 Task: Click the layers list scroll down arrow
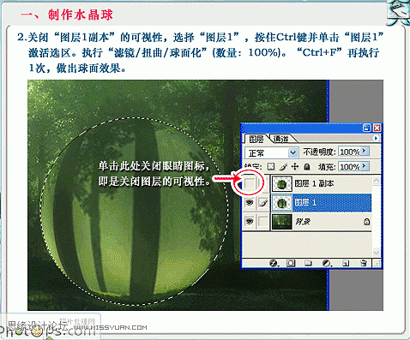point(377,253)
